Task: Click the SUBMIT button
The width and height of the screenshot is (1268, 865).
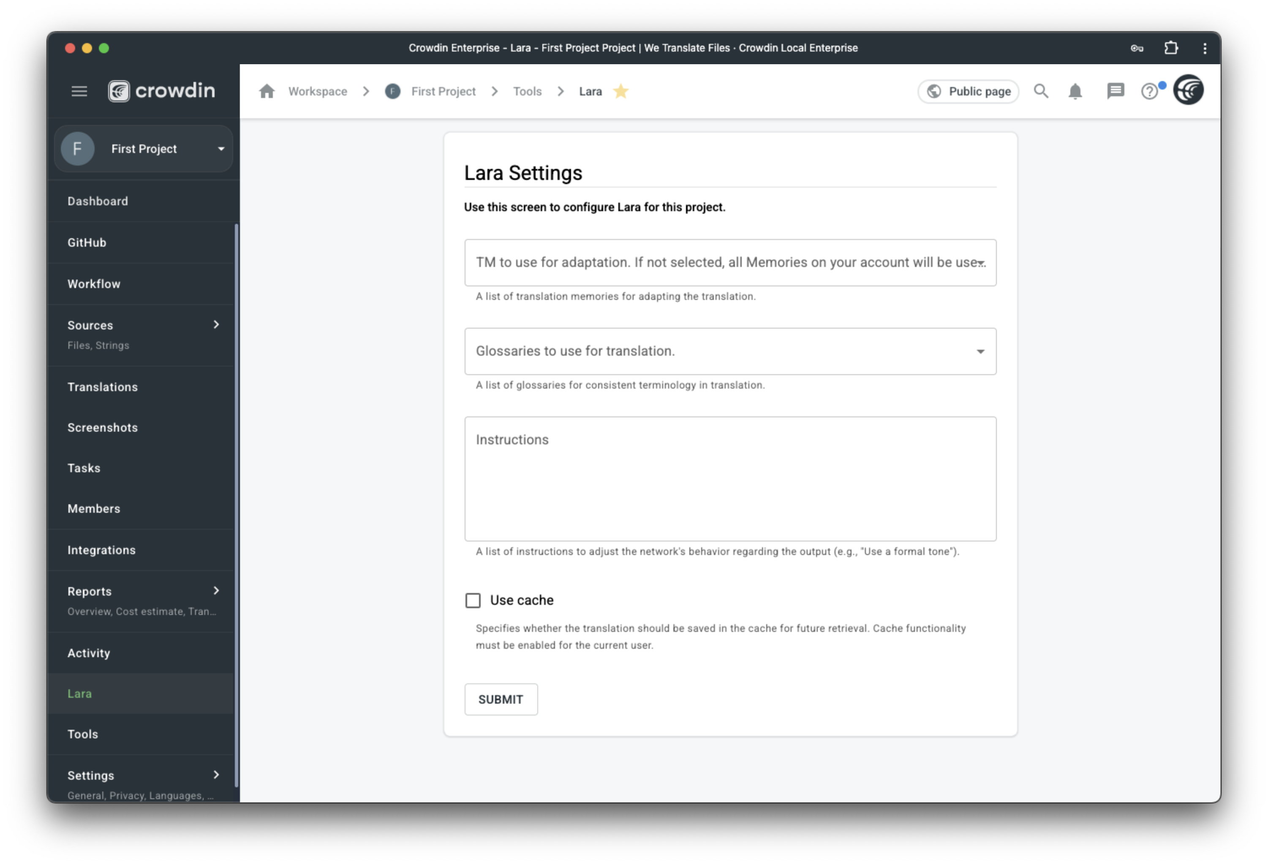Action: 501,699
